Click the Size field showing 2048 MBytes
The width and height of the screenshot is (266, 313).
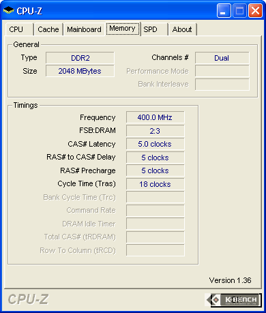(x=80, y=71)
